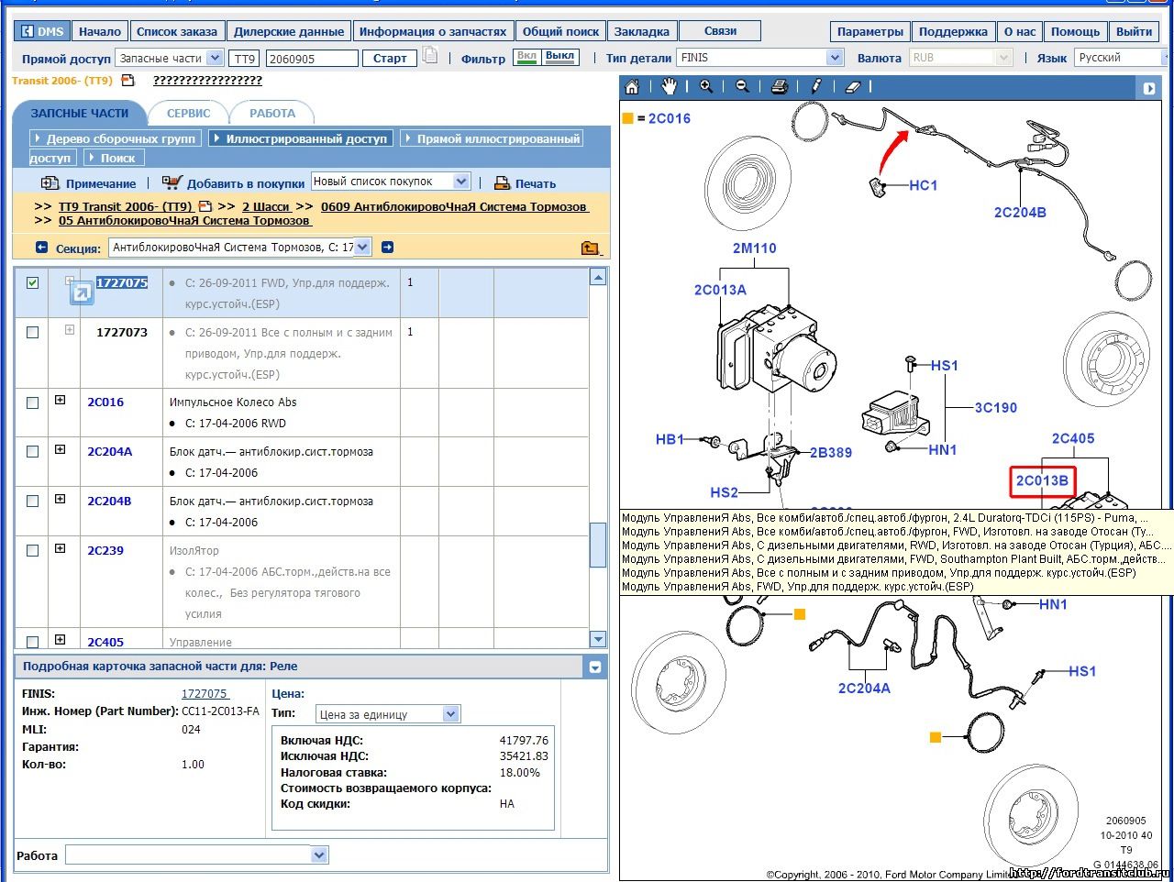This screenshot has width=1174, height=882.
Task: Click the Печать printer icon
Action: click(502, 183)
